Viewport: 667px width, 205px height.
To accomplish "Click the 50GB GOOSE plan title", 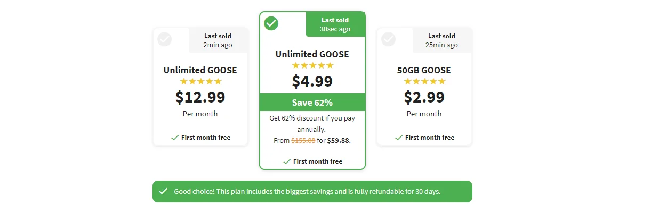I will [424, 70].
